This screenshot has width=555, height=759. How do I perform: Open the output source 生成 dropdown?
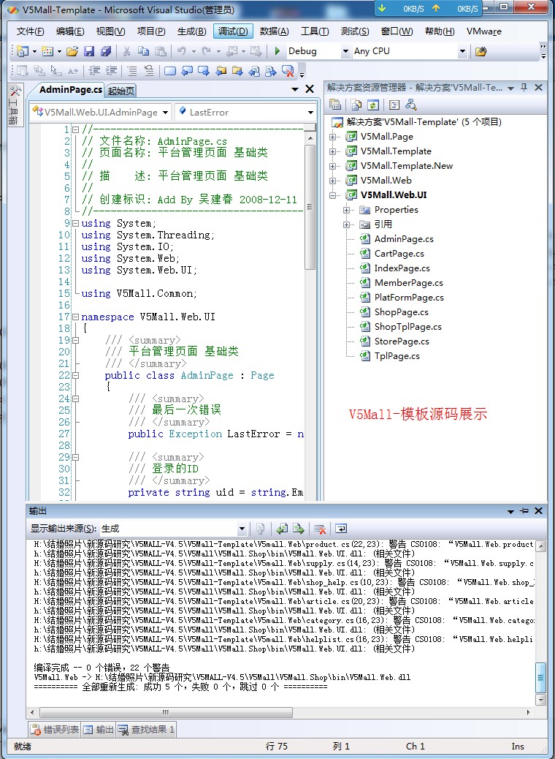click(242, 529)
